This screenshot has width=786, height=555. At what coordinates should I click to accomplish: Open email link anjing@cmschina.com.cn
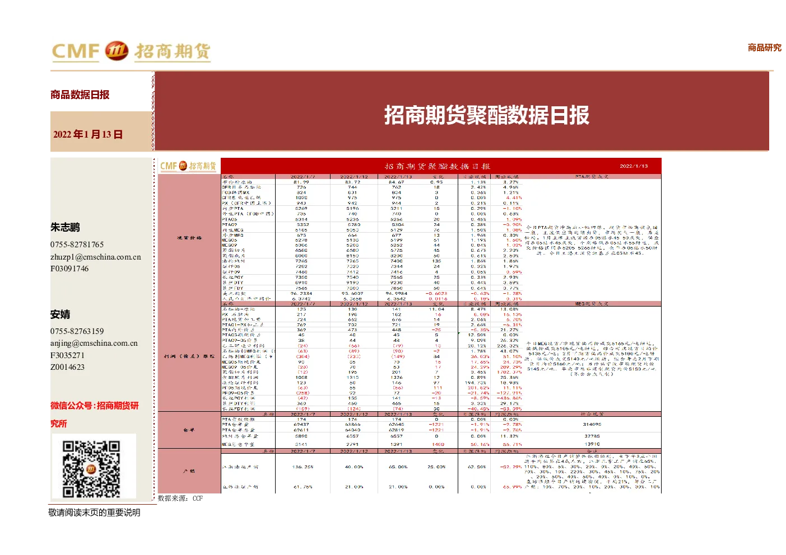click(x=94, y=343)
